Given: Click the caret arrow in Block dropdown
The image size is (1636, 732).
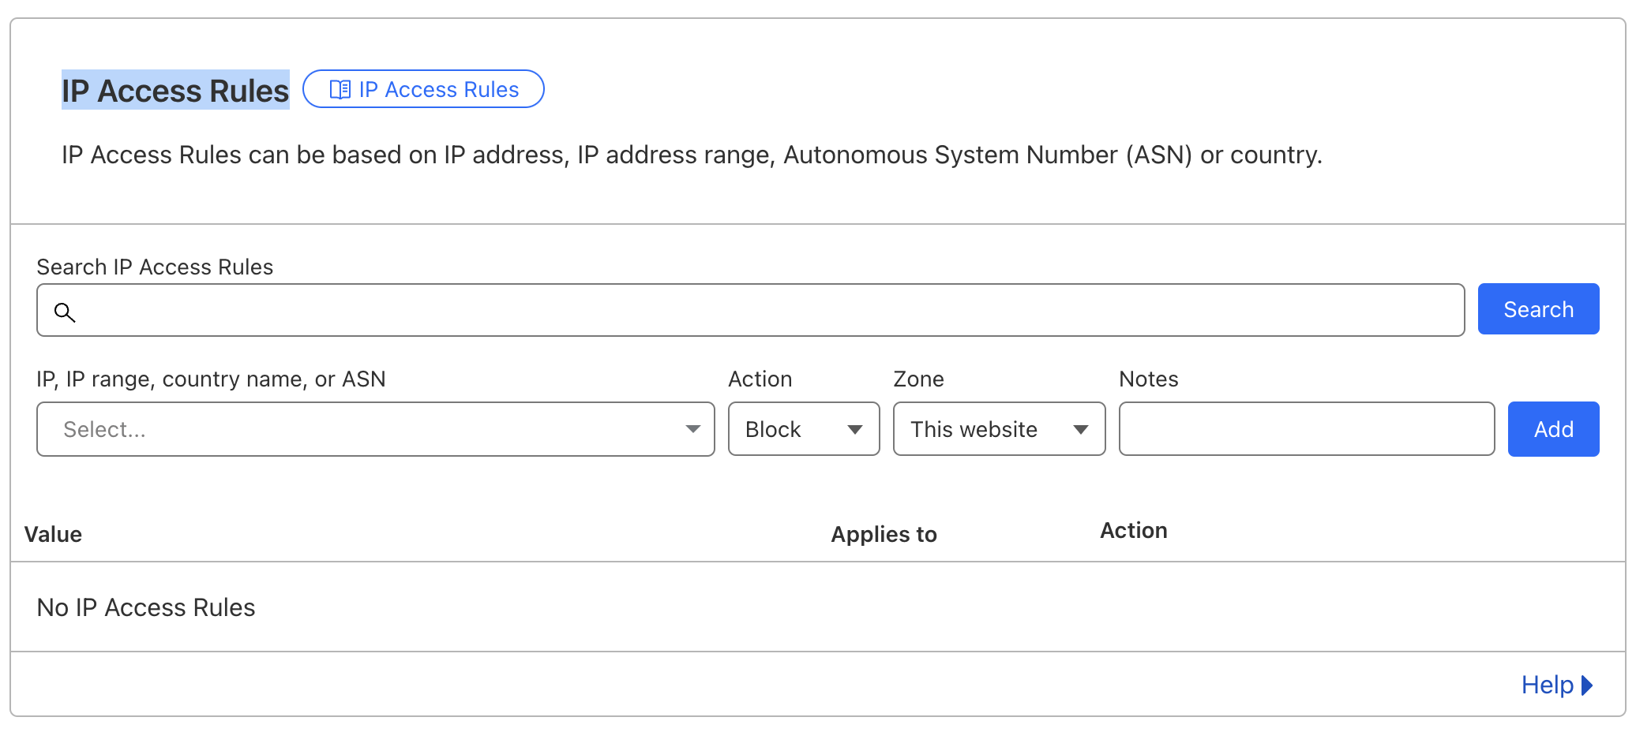Looking at the screenshot, I should click(854, 429).
